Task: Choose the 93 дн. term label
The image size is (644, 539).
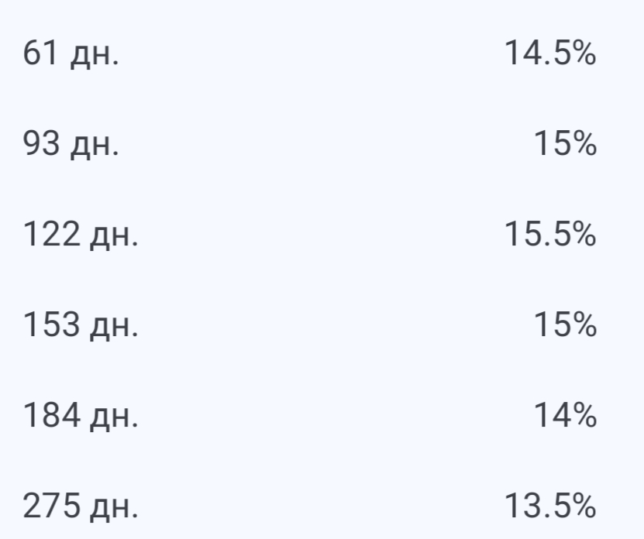Action: [x=72, y=146]
